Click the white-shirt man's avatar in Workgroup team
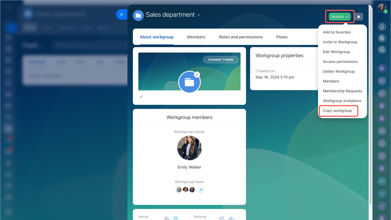This screenshot has width=391, height=220. (185, 190)
